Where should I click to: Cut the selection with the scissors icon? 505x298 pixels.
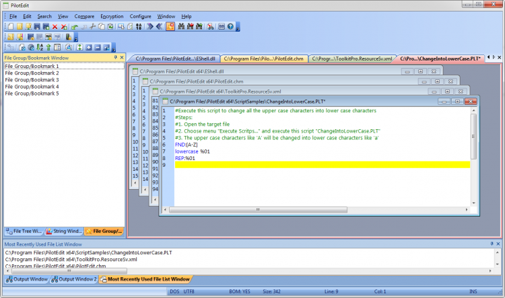coord(92,27)
